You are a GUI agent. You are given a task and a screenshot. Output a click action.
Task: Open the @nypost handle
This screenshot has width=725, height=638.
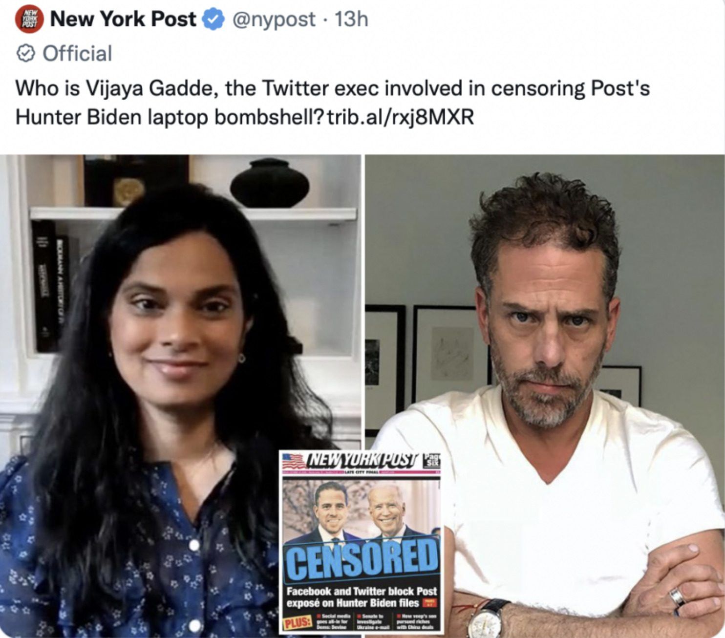point(273,20)
